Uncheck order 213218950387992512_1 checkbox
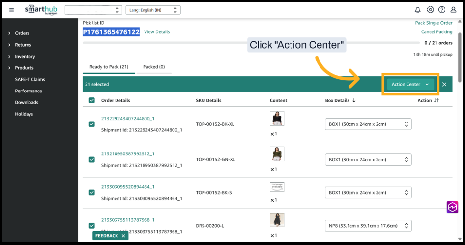465x245 pixels. tap(92, 160)
